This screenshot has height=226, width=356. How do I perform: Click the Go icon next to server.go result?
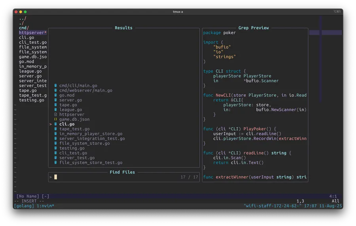[55, 100]
